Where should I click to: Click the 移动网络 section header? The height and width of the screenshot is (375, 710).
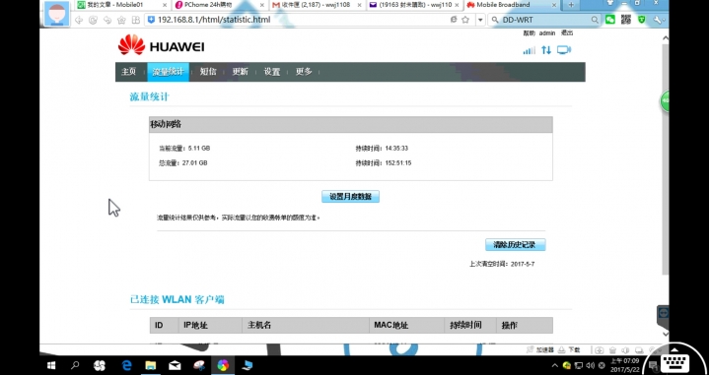click(x=351, y=124)
